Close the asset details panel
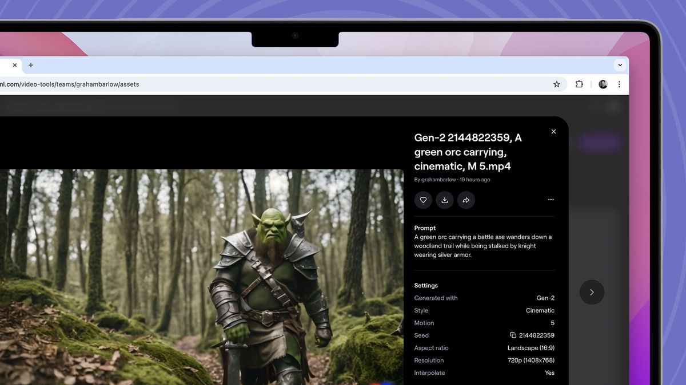Viewport: 686px width, 385px height. [x=553, y=131]
